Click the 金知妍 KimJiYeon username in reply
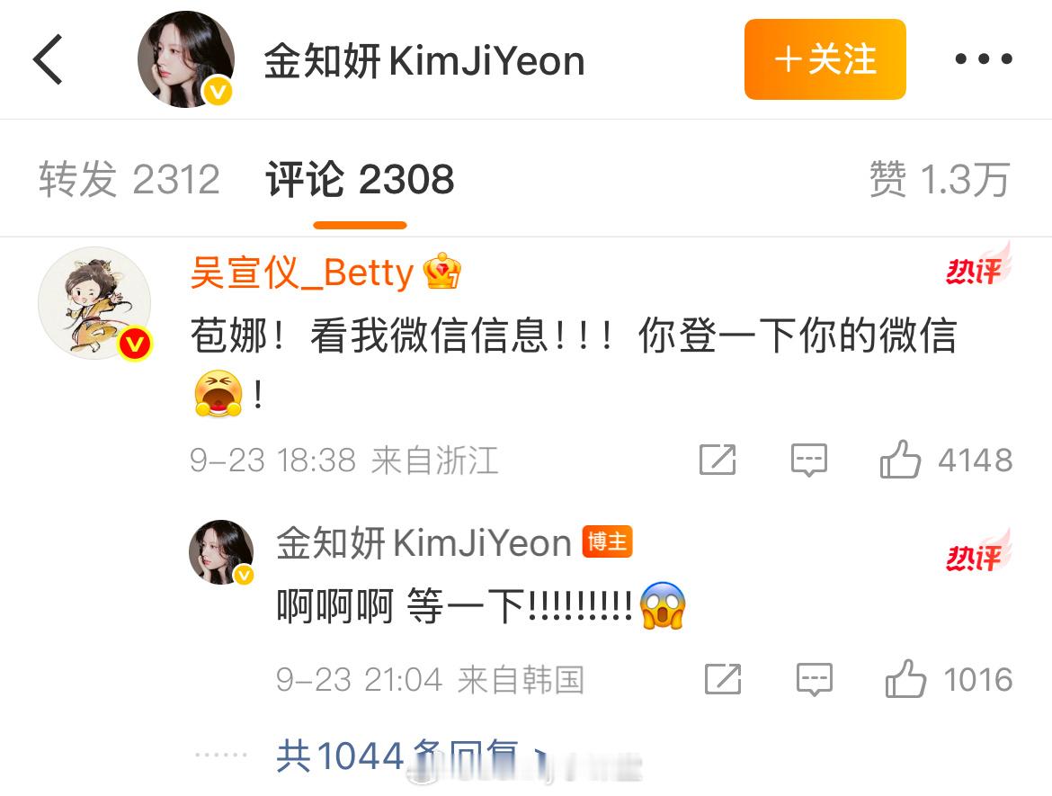This screenshot has height=796, width=1052. (x=423, y=542)
